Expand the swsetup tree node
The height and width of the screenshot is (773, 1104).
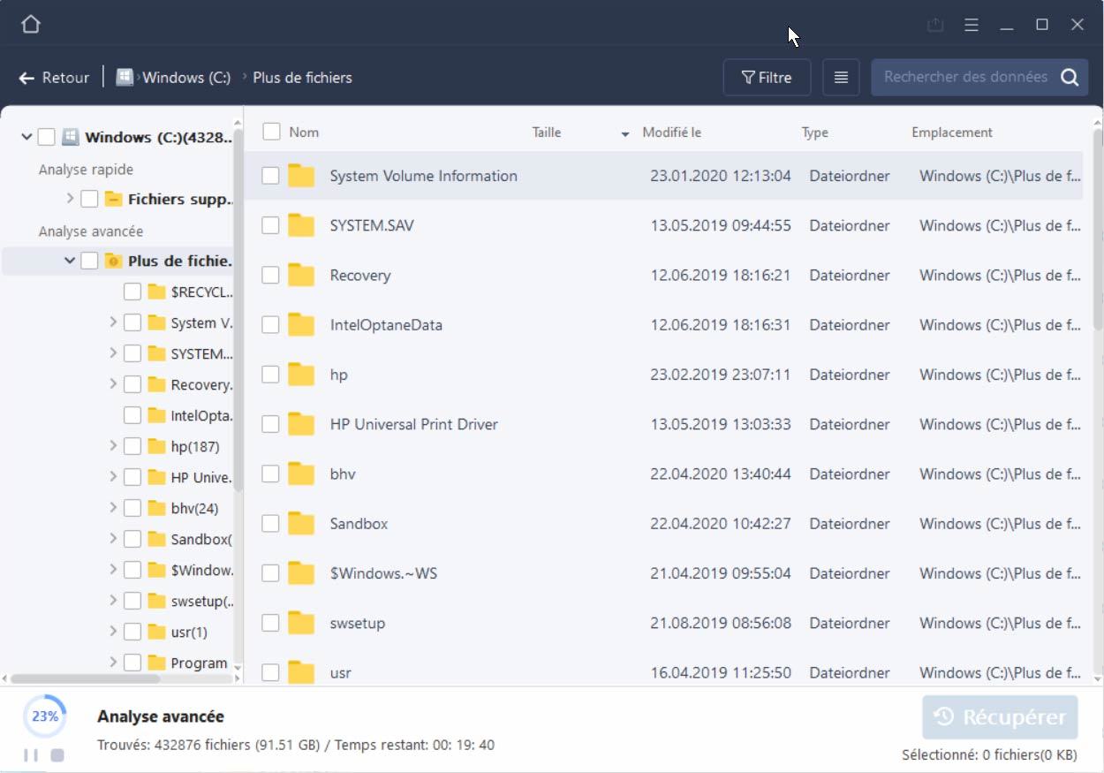click(x=113, y=601)
